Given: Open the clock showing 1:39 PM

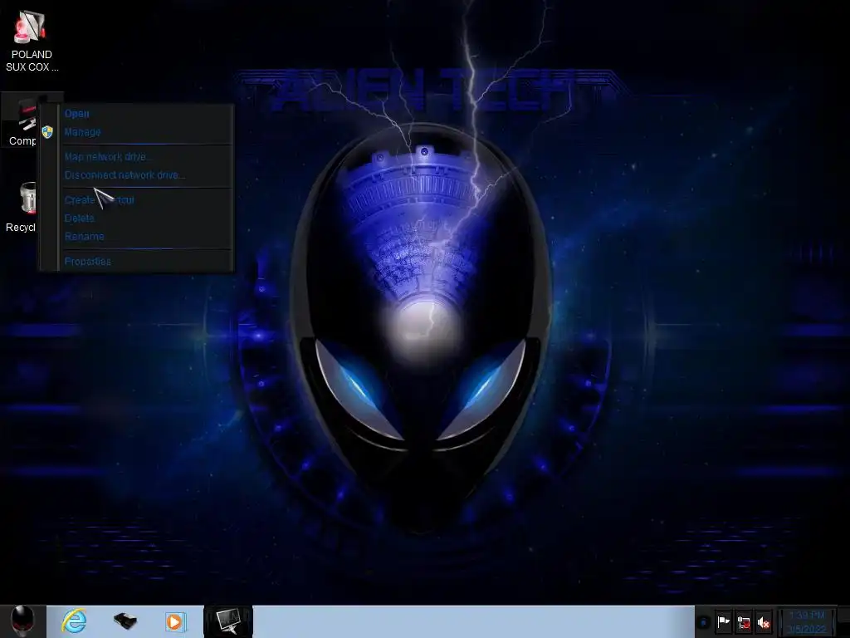Looking at the screenshot, I should 807,622.
